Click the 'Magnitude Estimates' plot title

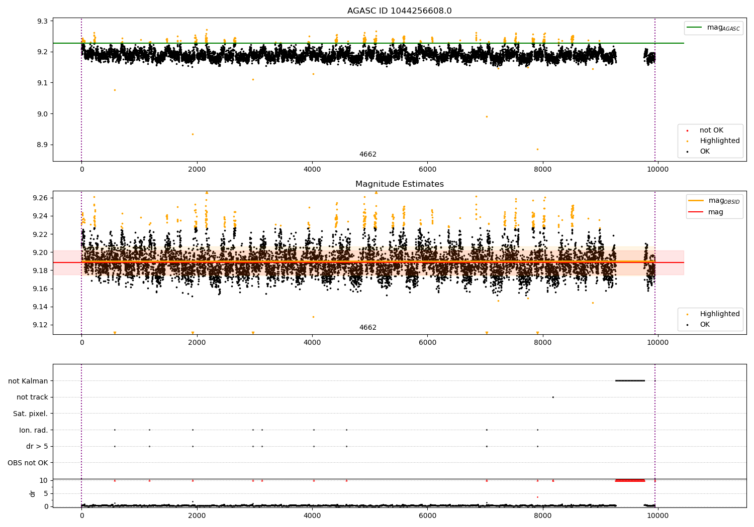[x=399, y=184]
